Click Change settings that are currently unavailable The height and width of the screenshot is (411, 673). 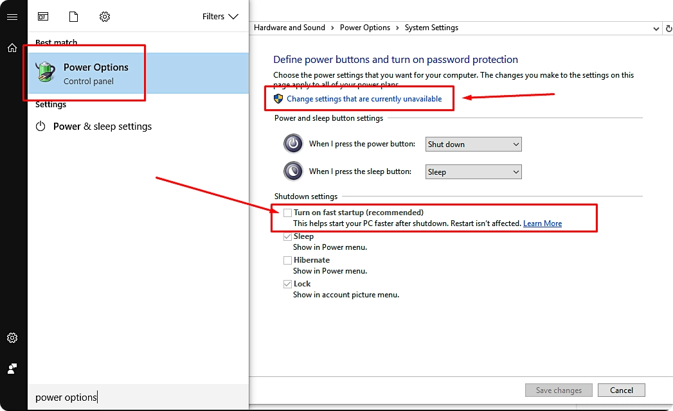click(x=363, y=98)
